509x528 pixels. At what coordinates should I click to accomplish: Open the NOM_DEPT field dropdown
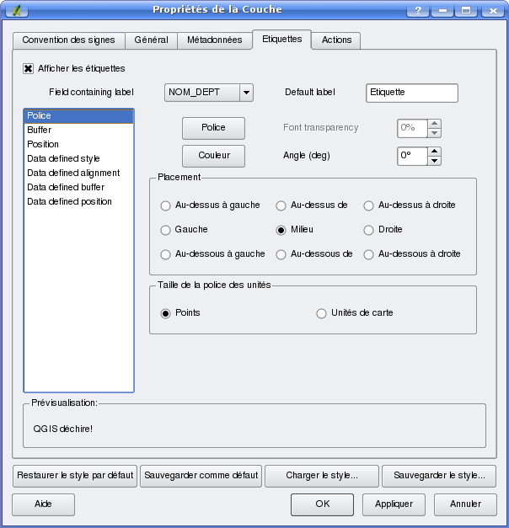coord(246,93)
